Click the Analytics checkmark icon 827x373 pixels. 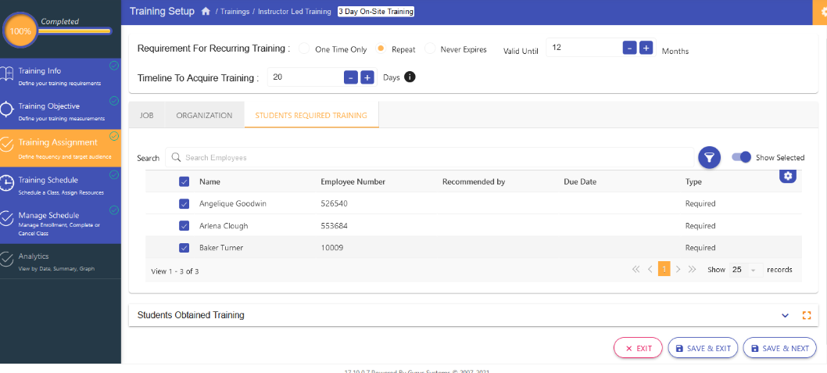tap(6, 260)
